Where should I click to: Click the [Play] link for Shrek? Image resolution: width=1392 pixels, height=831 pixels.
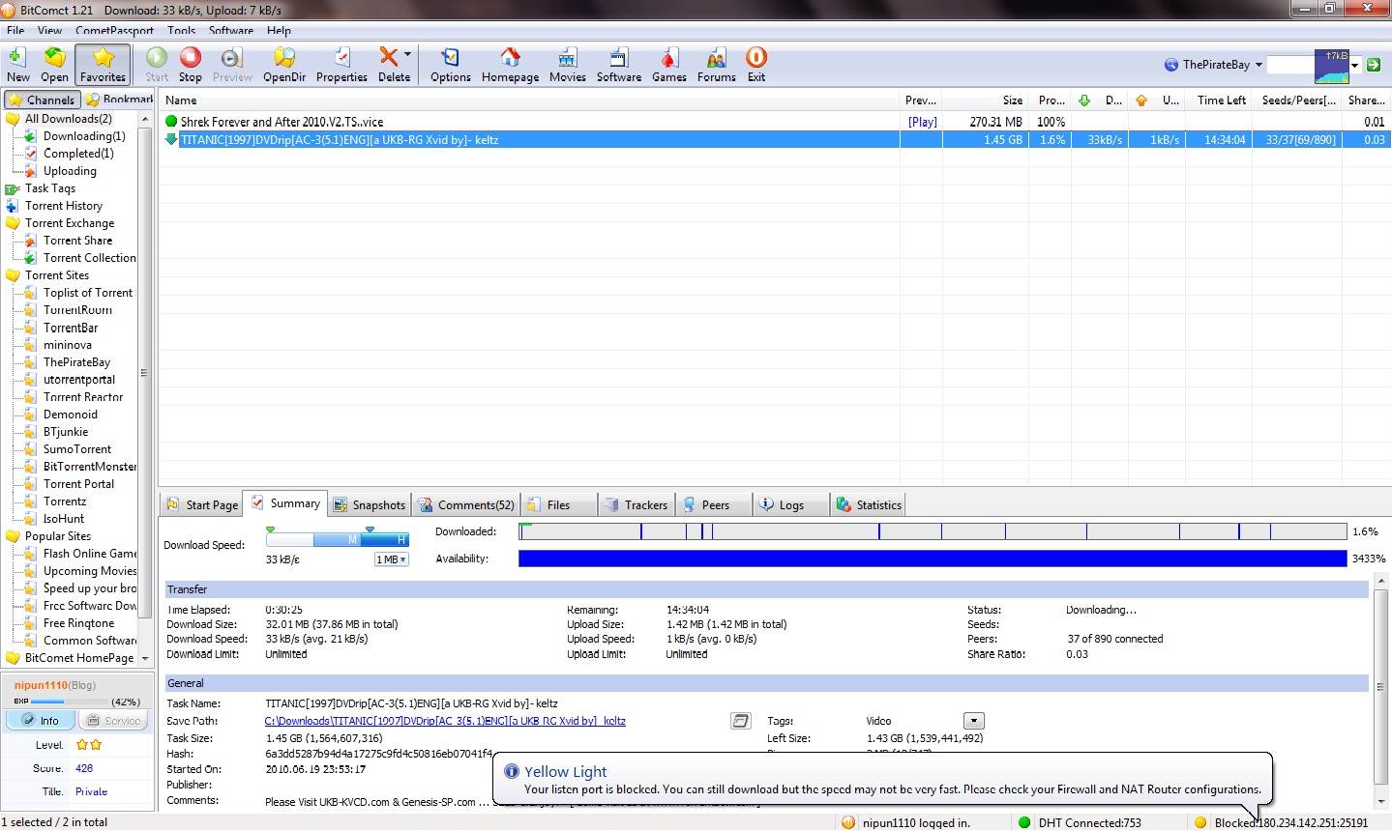pos(922,122)
